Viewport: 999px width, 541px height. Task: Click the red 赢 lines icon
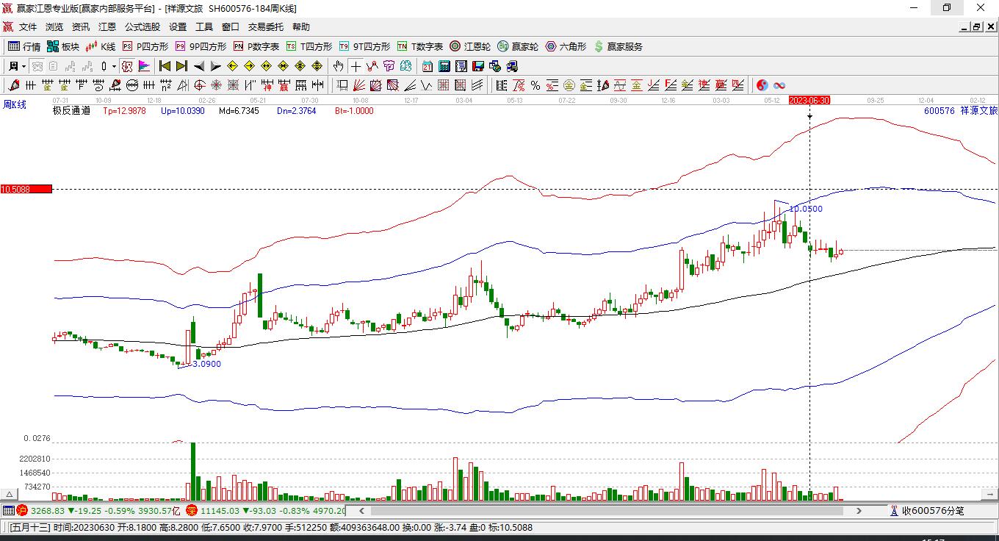click(721, 85)
